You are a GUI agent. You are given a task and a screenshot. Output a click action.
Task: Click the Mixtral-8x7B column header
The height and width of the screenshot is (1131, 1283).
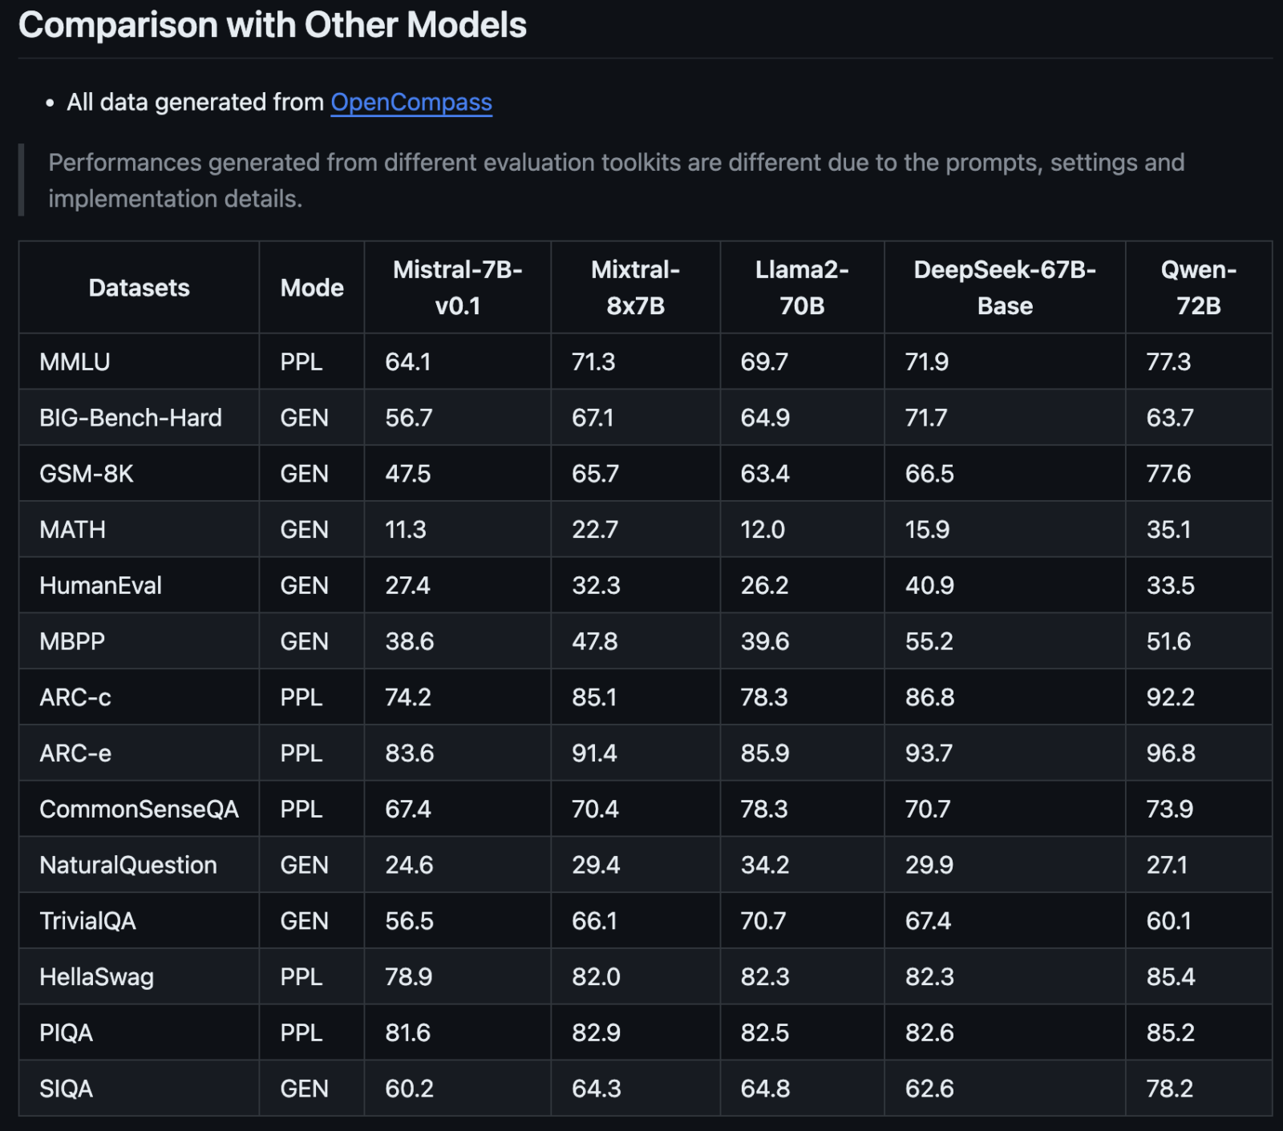[x=634, y=287]
